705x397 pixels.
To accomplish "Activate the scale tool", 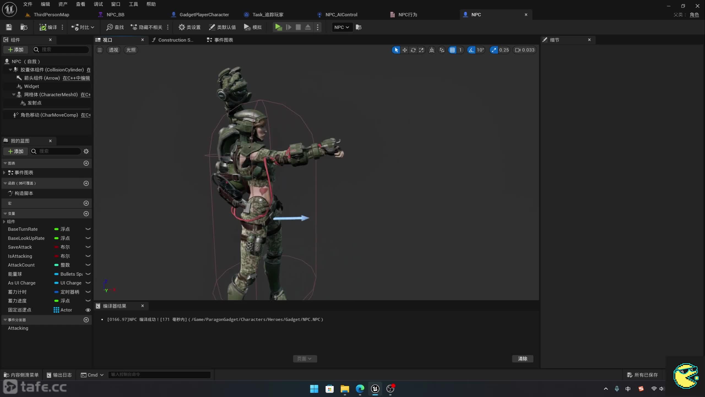I will tap(421, 50).
